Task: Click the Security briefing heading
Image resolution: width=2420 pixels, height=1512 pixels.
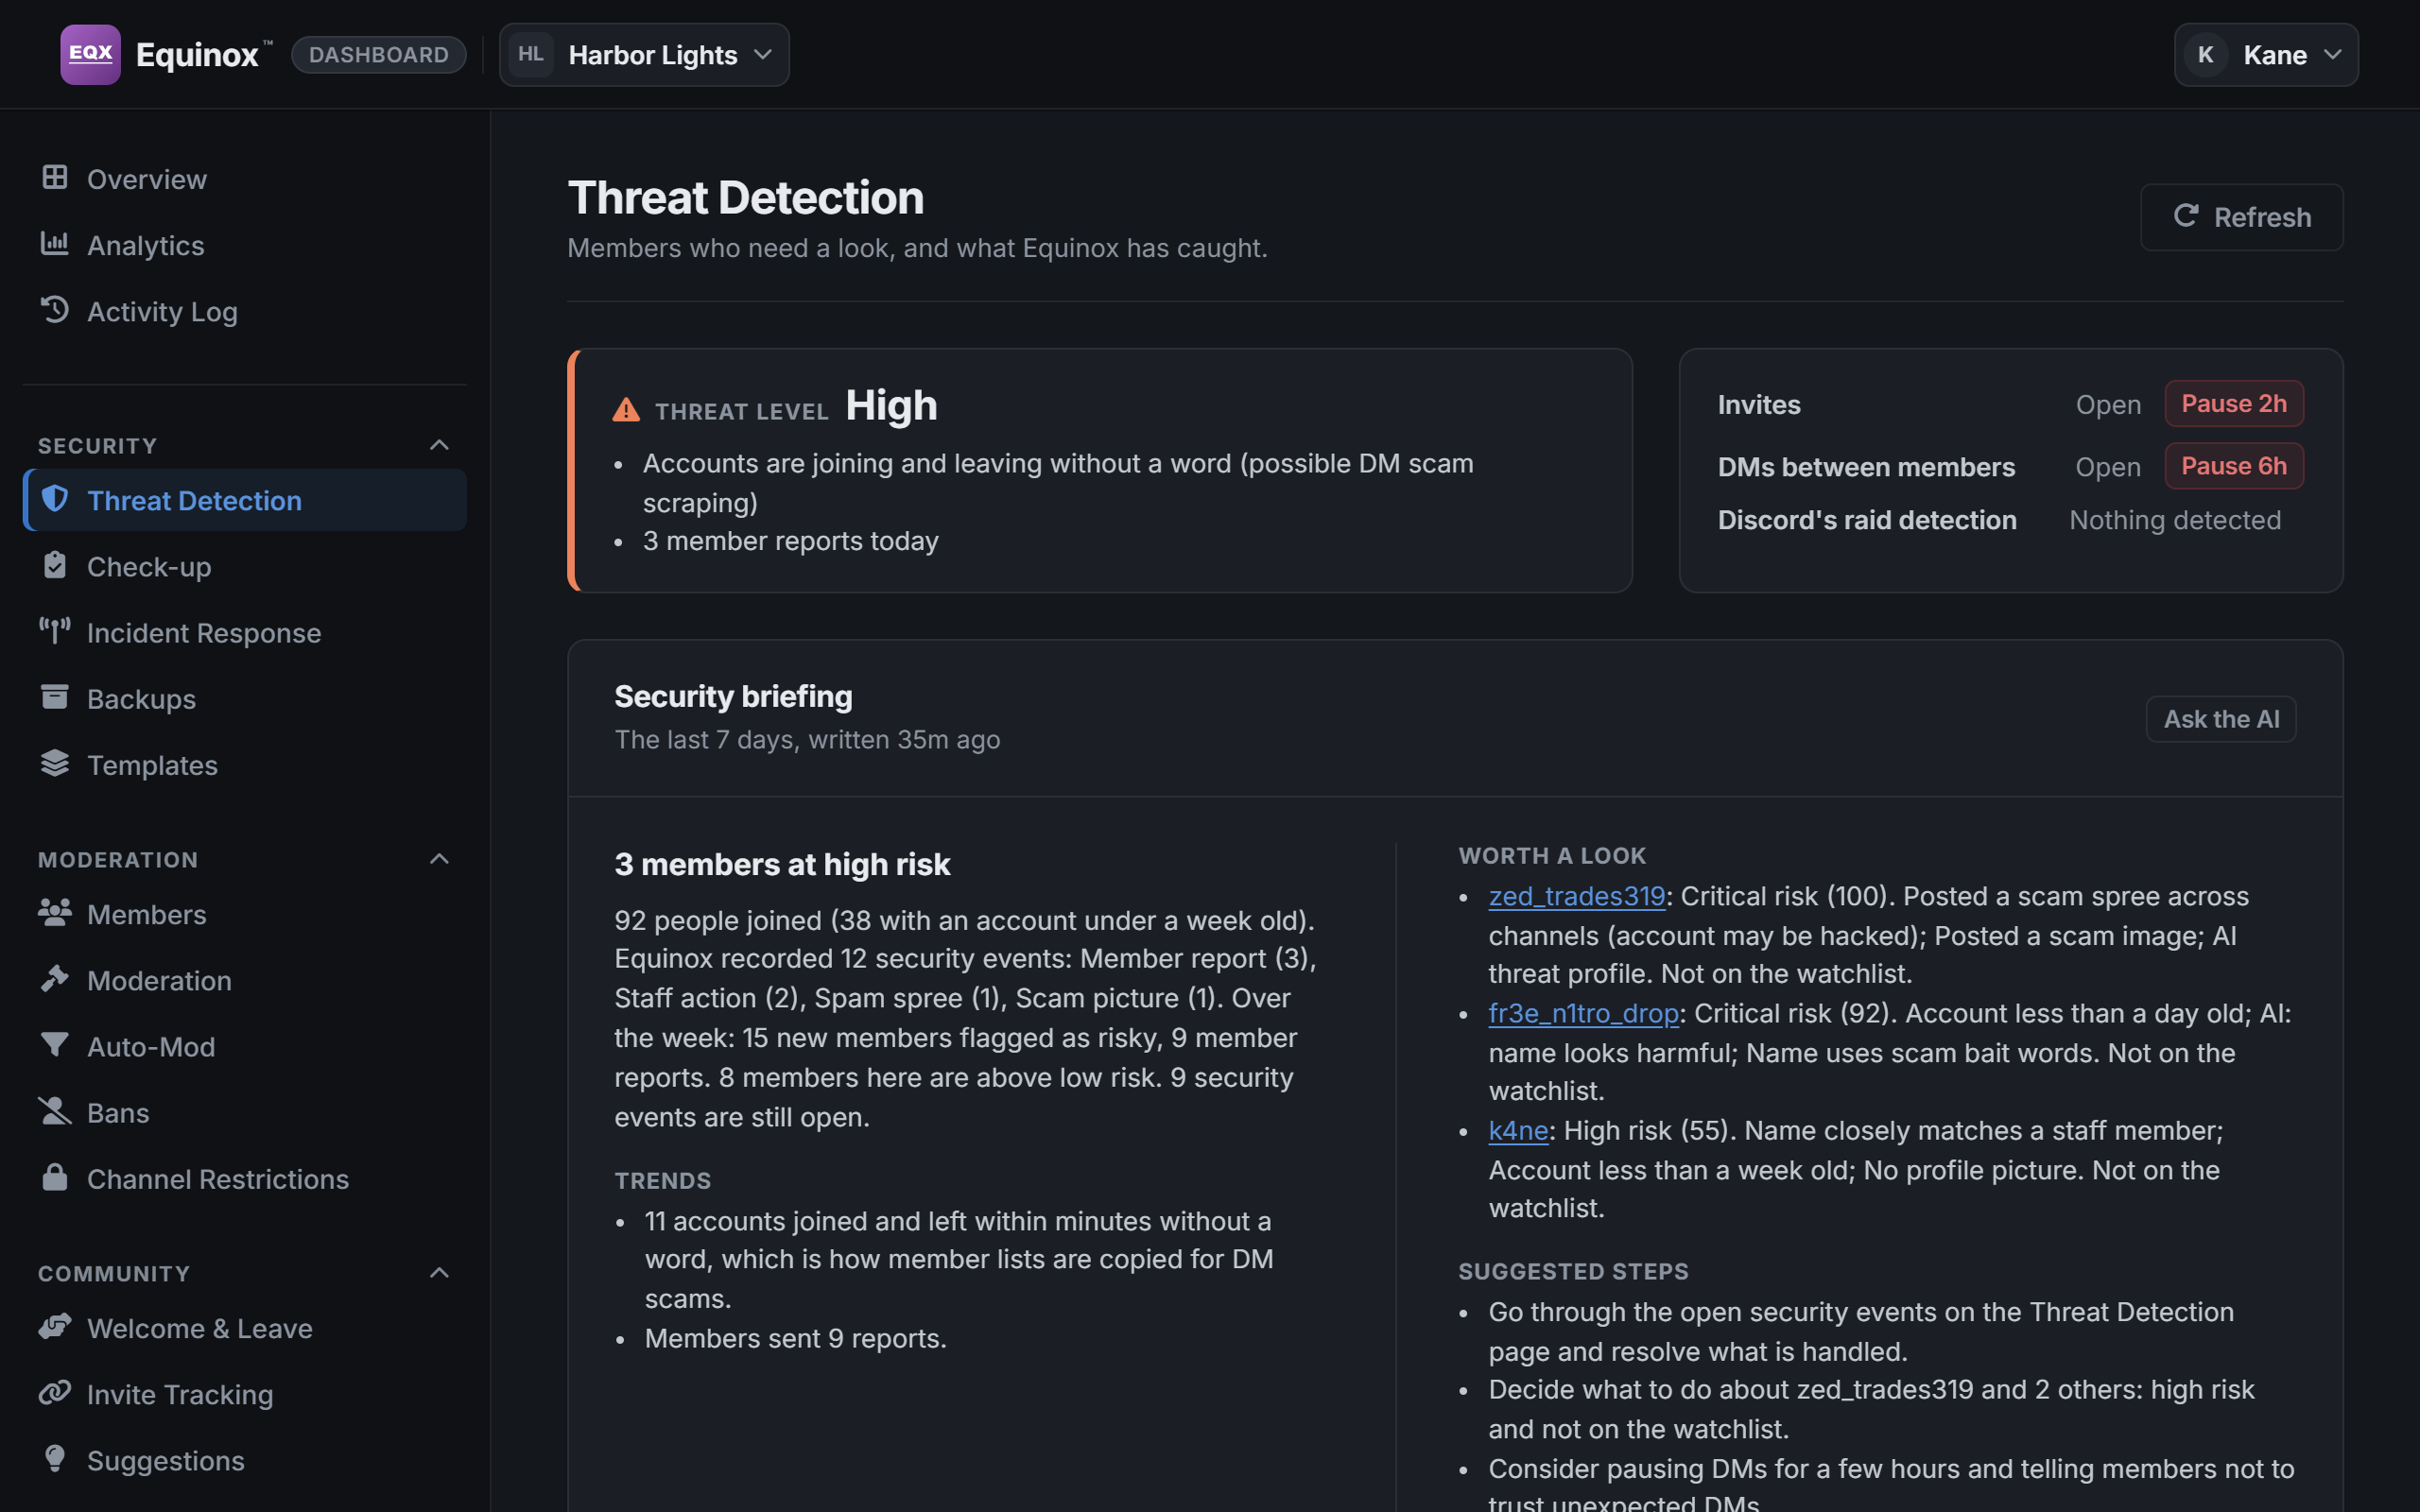Action: (x=733, y=696)
